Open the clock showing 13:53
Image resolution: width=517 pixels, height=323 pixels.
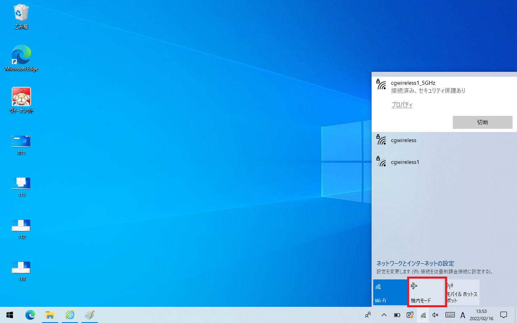tap(481, 315)
